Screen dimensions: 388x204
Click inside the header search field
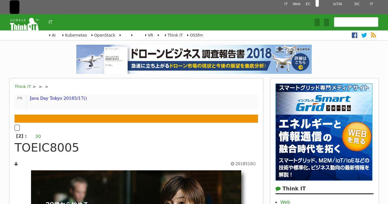(x=356, y=22)
